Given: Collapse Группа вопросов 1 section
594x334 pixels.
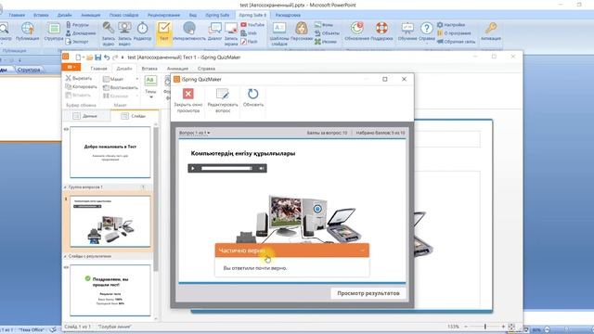Looking at the screenshot, I should 66,187.
